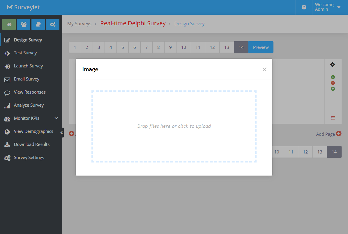Switch to page 1 tab at top
Screen dimensions: 348x234
point(75,47)
